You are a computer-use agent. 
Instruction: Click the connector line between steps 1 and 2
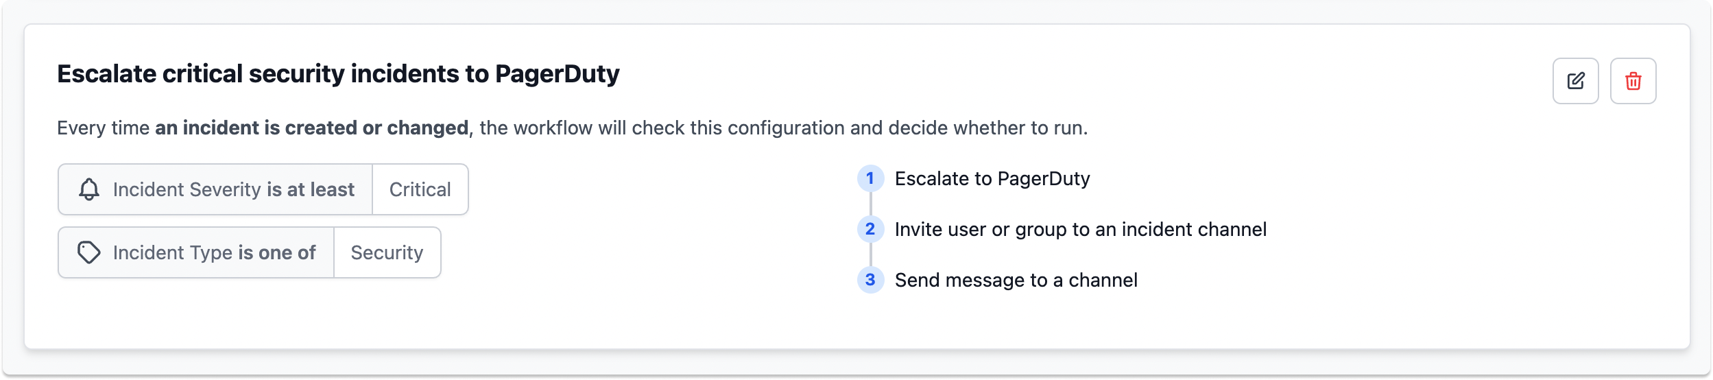pyautogui.click(x=870, y=204)
